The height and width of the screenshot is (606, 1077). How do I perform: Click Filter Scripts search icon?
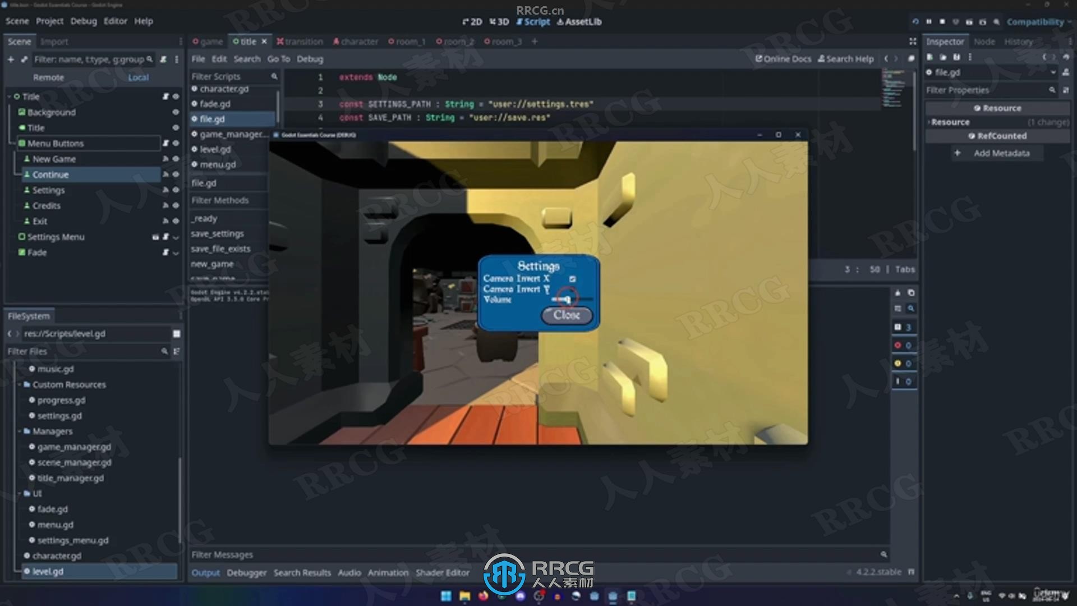[x=274, y=76]
